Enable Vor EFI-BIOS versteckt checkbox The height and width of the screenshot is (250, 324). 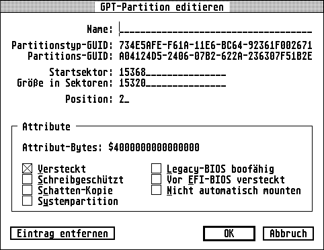(x=156, y=179)
